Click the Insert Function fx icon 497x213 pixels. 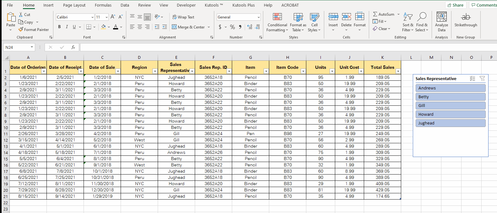pyautogui.click(x=73, y=47)
